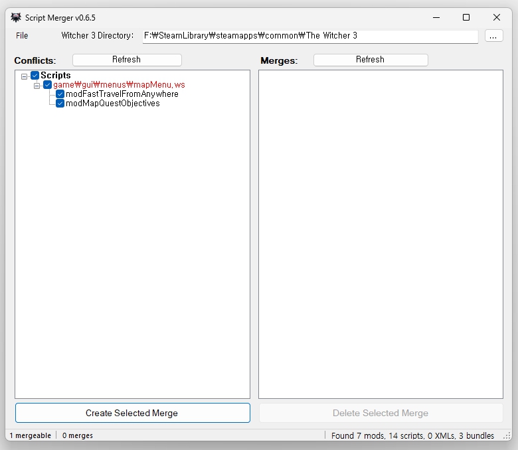Image resolution: width=518 pixels, height=450 pixels.
Task: Click the Witcher 3 Directory path field
Action: pyautogui.click(x=309, y=36)
